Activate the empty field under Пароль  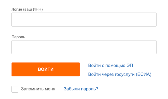(x=84, y=47)
